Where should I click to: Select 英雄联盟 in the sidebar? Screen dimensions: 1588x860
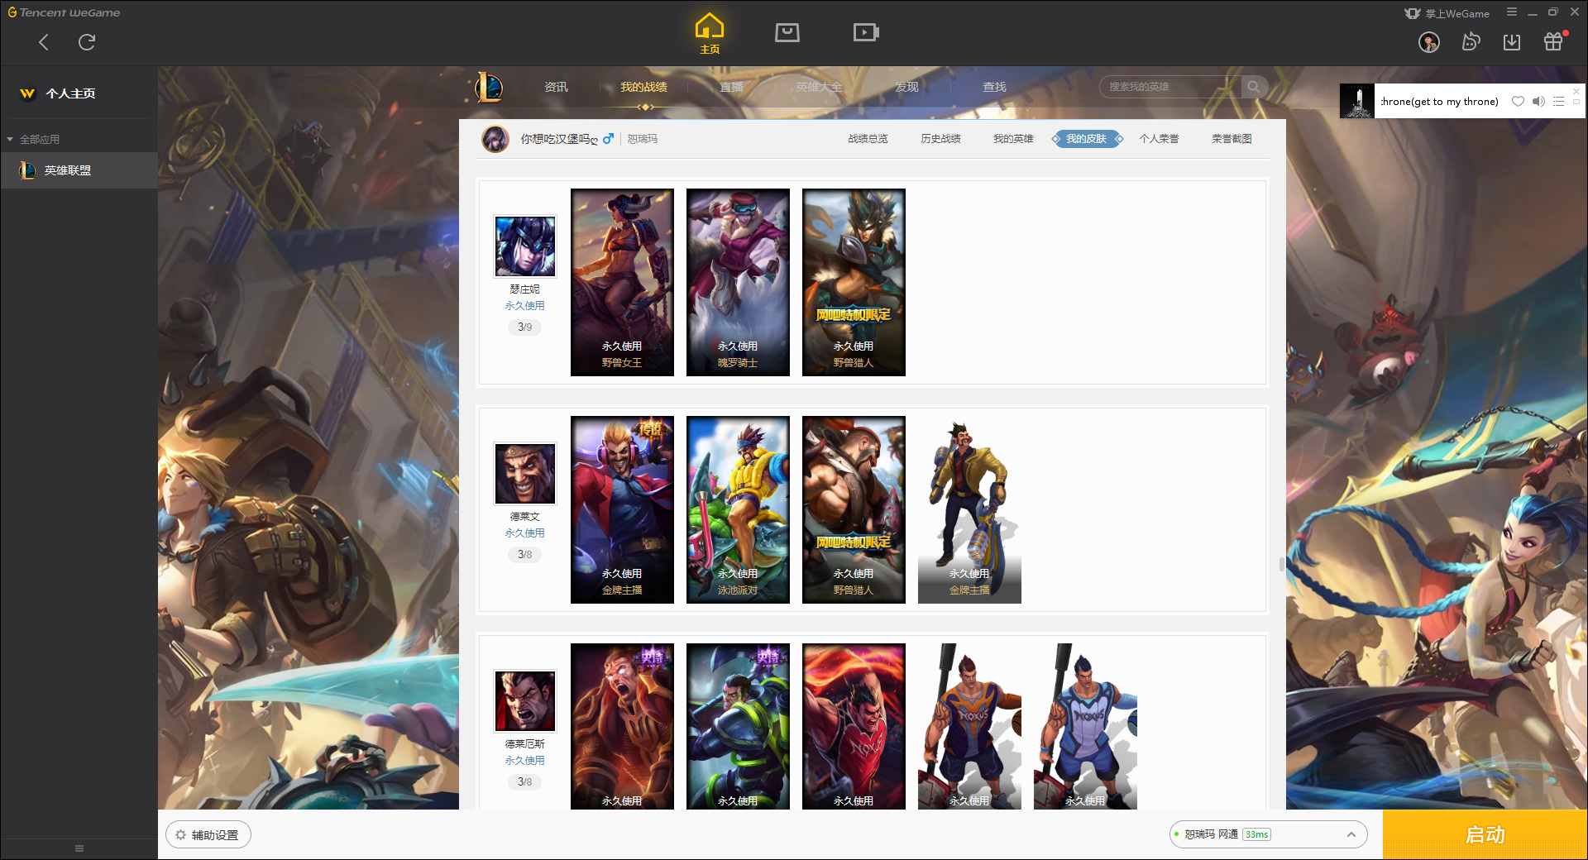pos(79,170)
